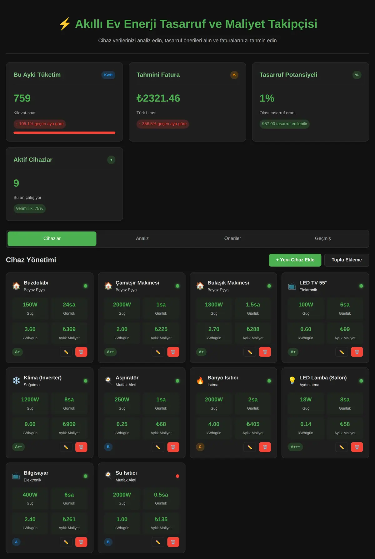
Task: Click the dot icon on Aktif Cihazlar card
Action: (x=111, y=160)
